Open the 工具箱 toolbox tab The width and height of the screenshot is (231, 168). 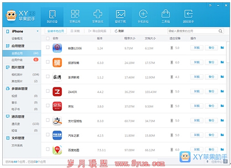click(x=165, y=17)
